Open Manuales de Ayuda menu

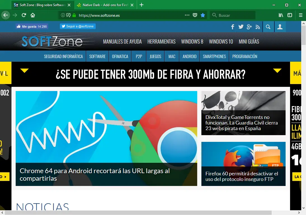coord(122,42)
